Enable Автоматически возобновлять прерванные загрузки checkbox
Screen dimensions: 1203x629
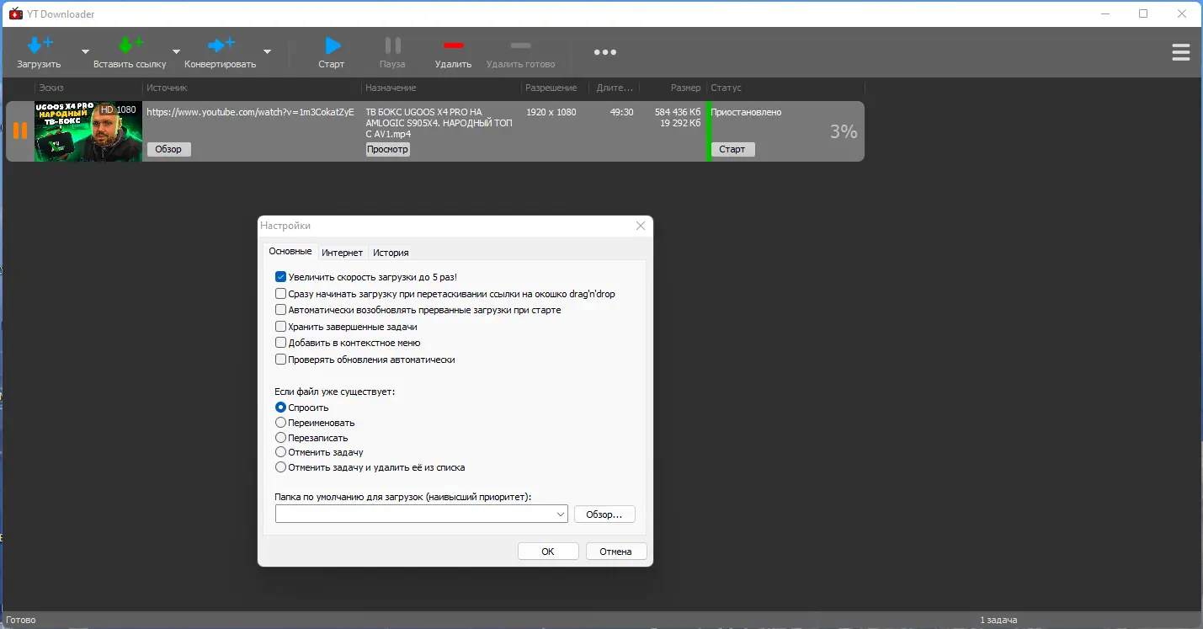(281, 310)
